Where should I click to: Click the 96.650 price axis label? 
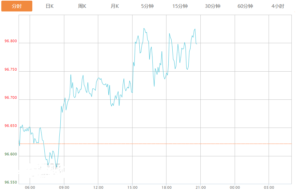click(11, 126)
